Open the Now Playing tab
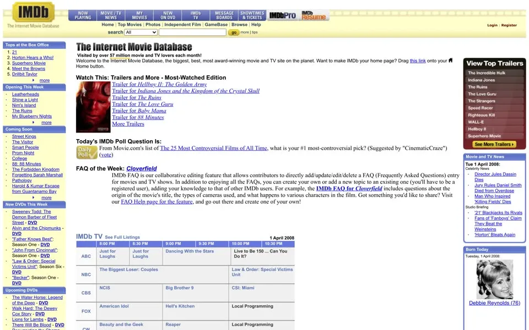Image resolution: width=529 pixels, height=330 pixels. 83,15
